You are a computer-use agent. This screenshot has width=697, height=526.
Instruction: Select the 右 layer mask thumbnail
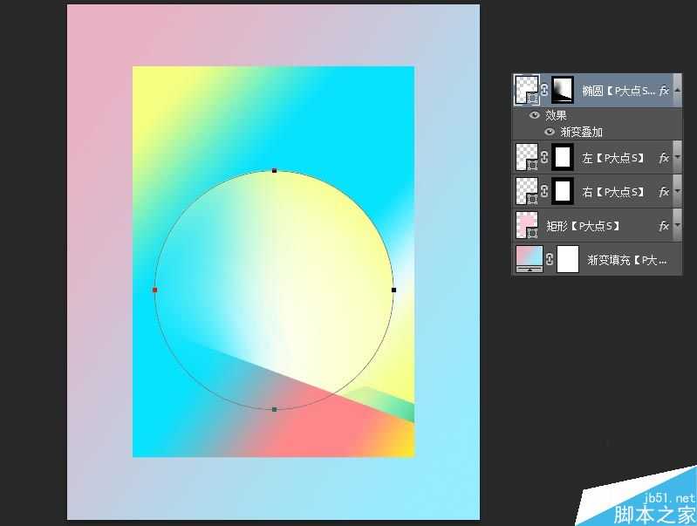click(x=563, y=191)
